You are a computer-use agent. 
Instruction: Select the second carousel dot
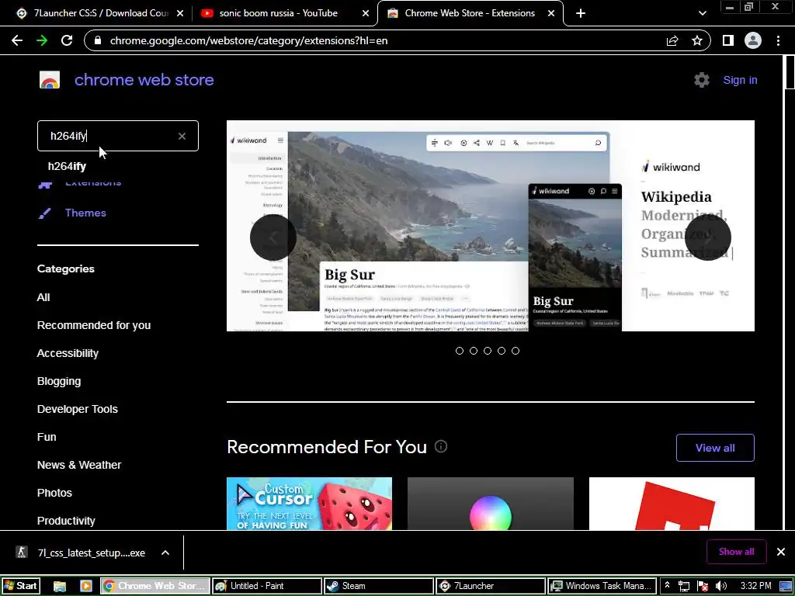(x=474, y=351)
